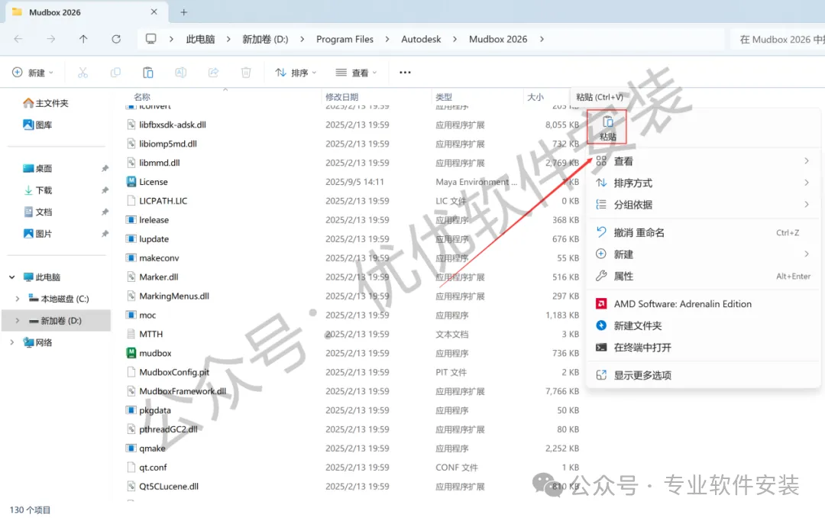Viewport: 825px width, 518px height.
Task: Sort by the 修改日期 column header
Action: [342, 97]
